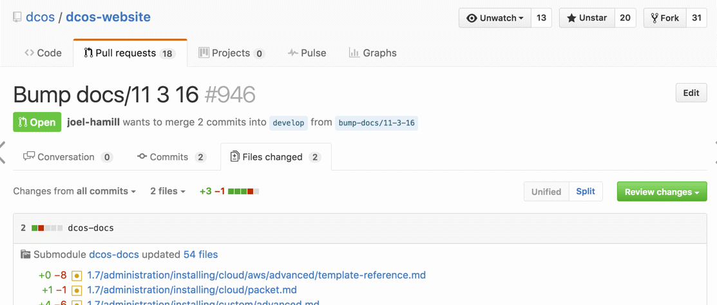Click the eye icon on Unwatch
This screenshot has height=305, width=717.
472,18
